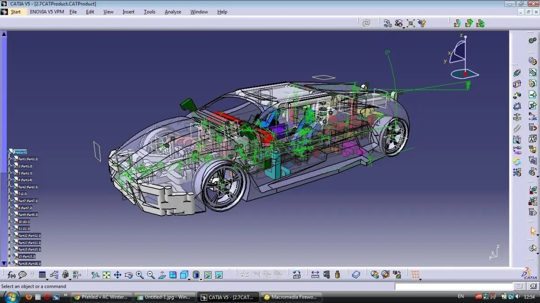The image size is (540, 303).
Task: Click the Measure Item icon
Action: [326, 275]
